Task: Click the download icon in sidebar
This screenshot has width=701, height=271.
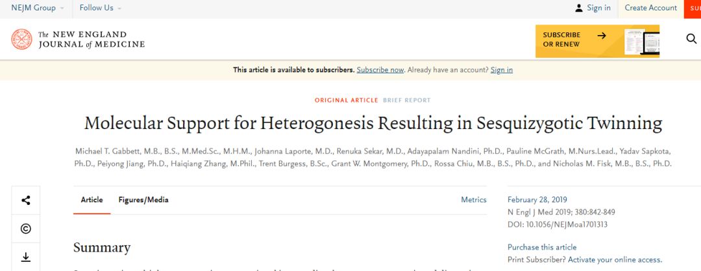Action: [26, 257]
